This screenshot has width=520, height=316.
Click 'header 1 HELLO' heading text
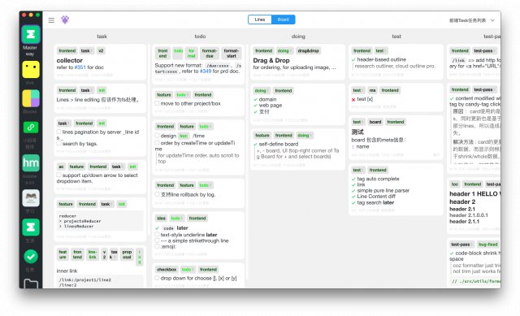click(474, 193)
